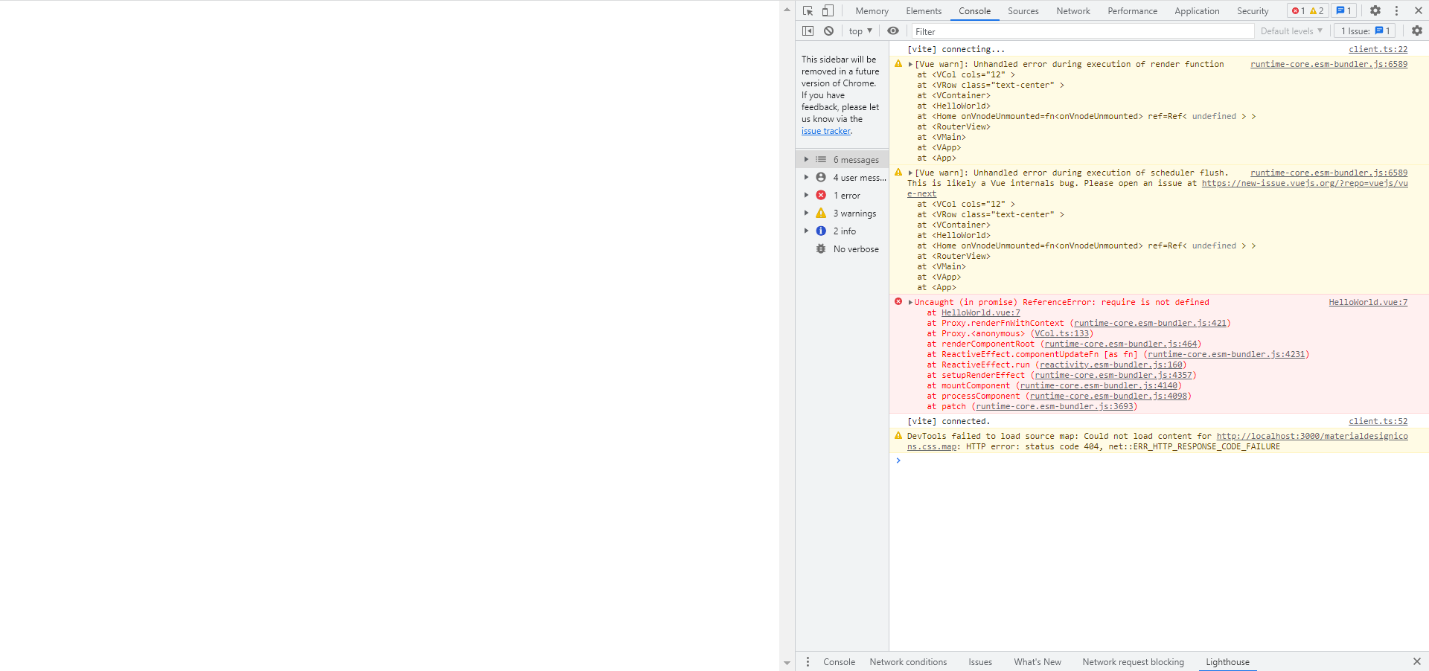Switch to the Sources tab
The image size is (1429, 671).
(x=1023, y=10)
